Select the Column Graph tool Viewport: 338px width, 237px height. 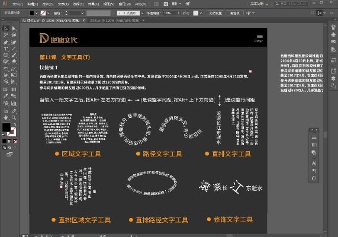[14, 103]
